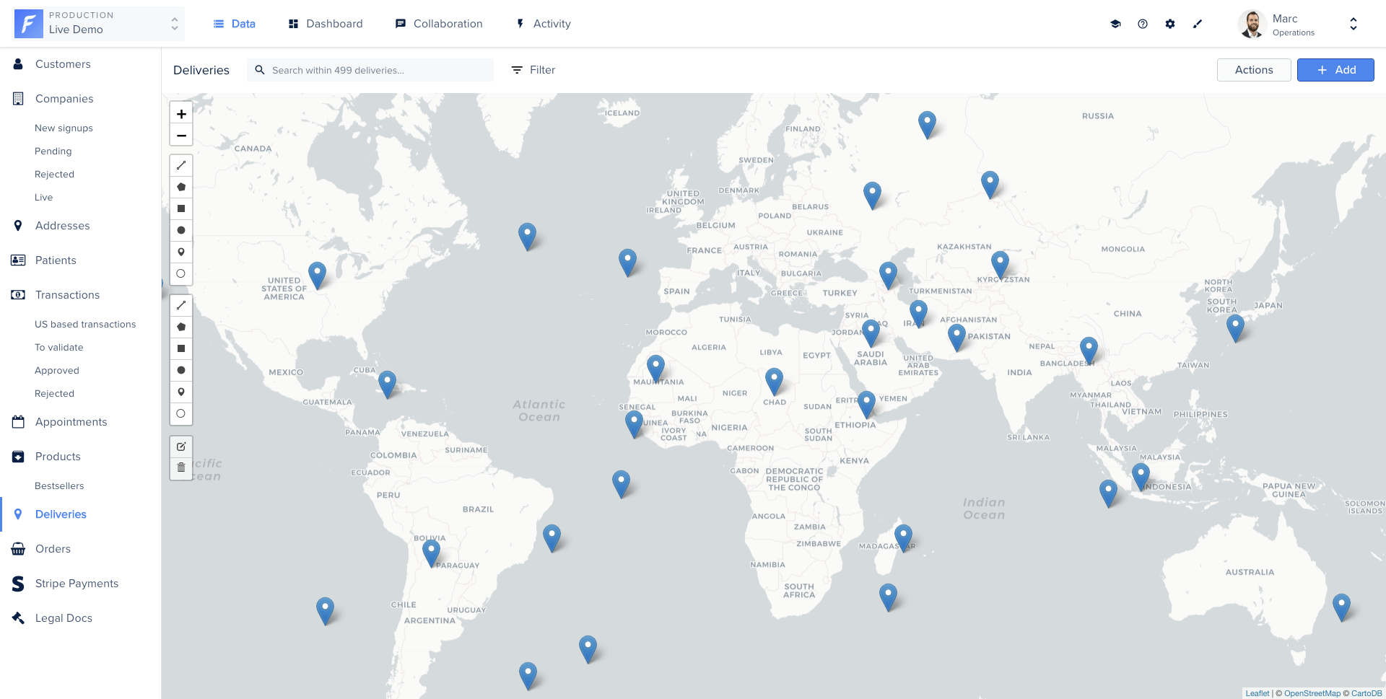Focus the deliveries search field
Screen dimensions: 1386x699
tap(375, 70)
